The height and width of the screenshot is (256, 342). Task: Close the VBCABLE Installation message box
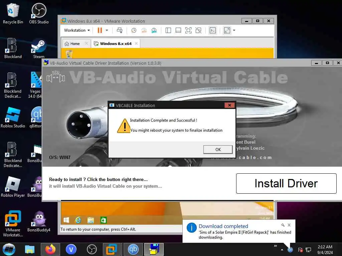(229, 105)
